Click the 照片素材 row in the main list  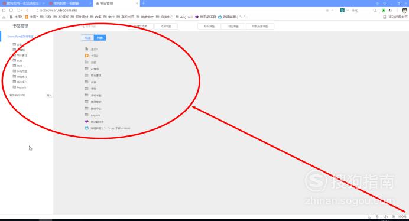(x=93, y=76)
